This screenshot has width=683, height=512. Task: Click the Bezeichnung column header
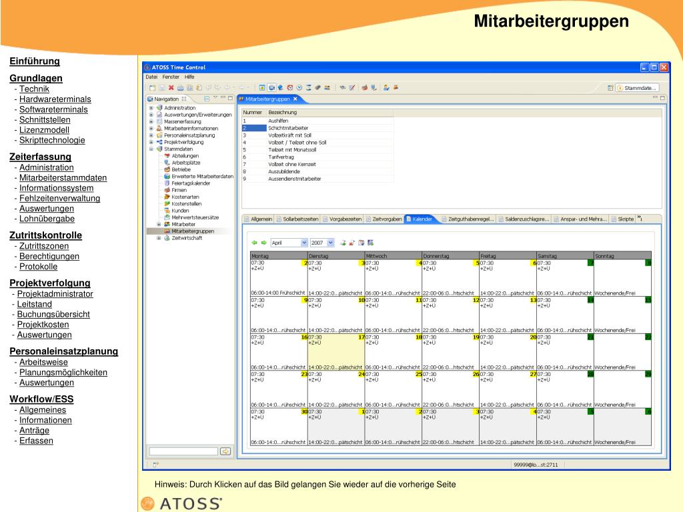click(x=329, y=112)
